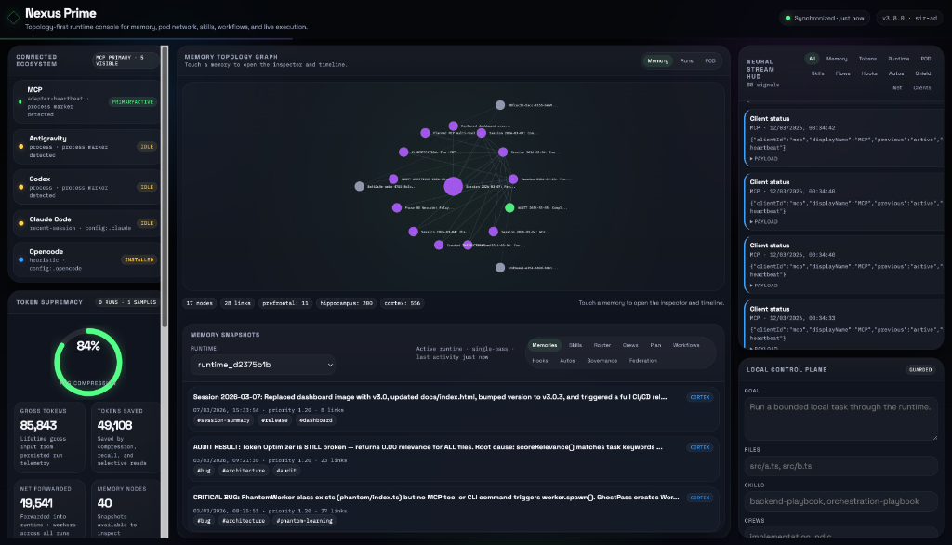Switch to the Skills tab in Memory Snapshots
Screen dimensions: 952x545
(x=575, y=344)
